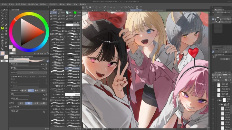Click the trash icon under brush list

click(x=80, y=128)
